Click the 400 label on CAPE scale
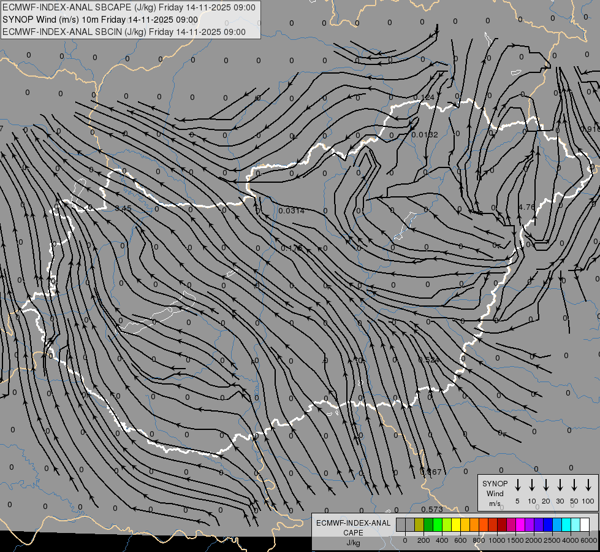Screen dimensions: 600x552 coord(442,540)
